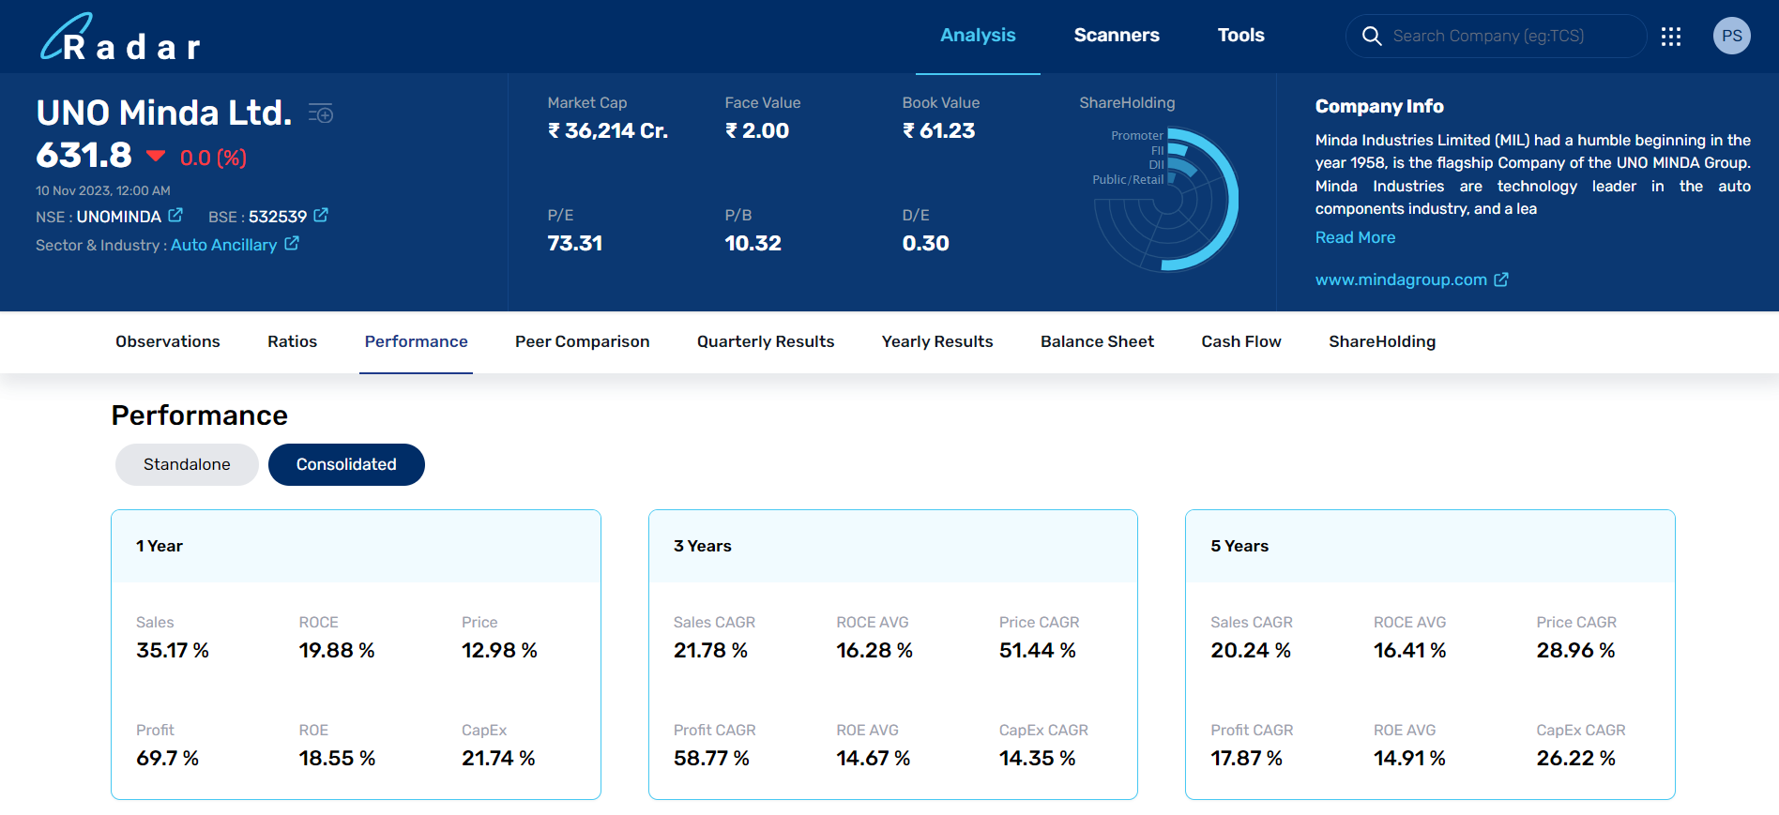1779x815 pixels.
Task: Select the Performance tab
Action: (416, 341)
